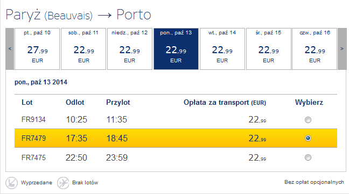Screen dimensions: 349x194
Task: Click the Brak lotów no-flights plane icon
Action: coord(63,183)
